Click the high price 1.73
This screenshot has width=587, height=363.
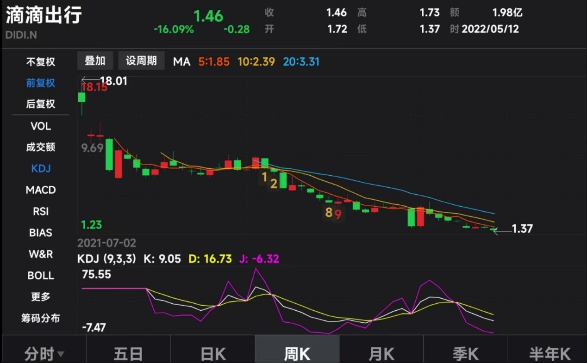pos(430,13)
